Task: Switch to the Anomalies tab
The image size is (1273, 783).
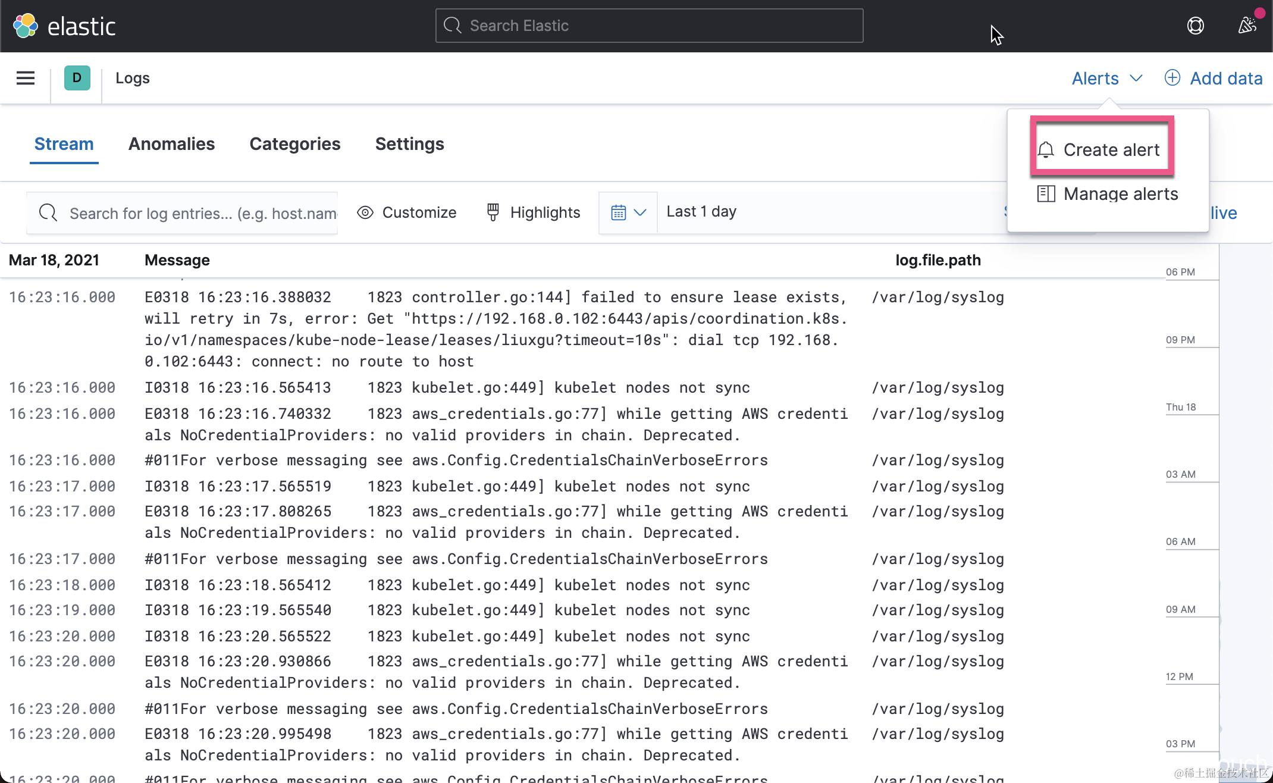Action: point(171,144)
